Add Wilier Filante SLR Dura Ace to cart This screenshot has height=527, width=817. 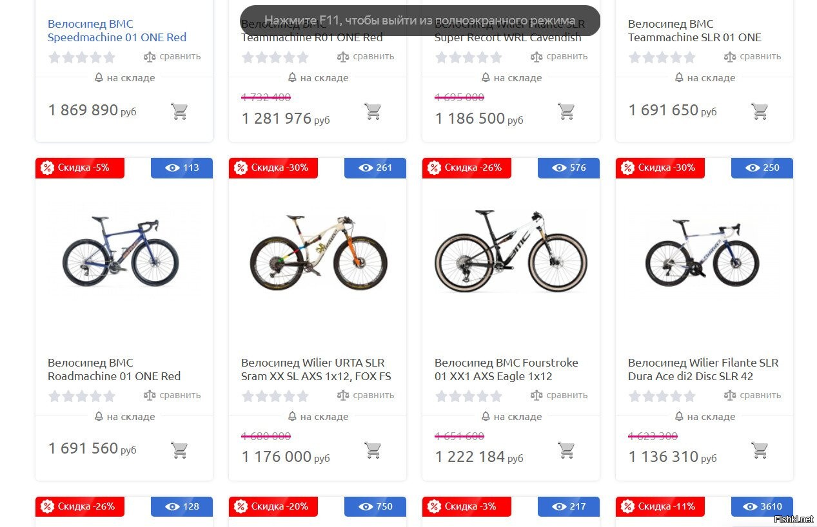760,450
